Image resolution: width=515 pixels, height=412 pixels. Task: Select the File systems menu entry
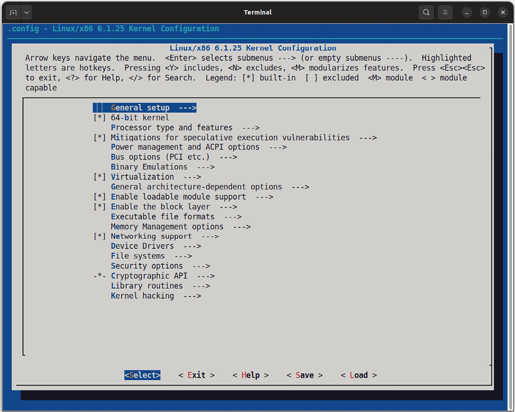(152, 256)
